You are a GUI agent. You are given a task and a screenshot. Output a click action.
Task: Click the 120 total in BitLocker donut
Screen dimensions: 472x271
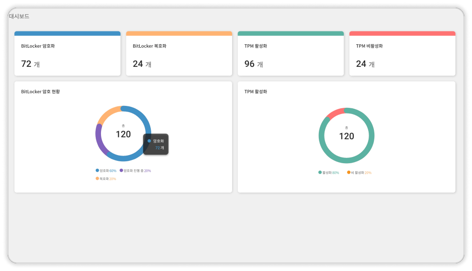tap(124, 134)
